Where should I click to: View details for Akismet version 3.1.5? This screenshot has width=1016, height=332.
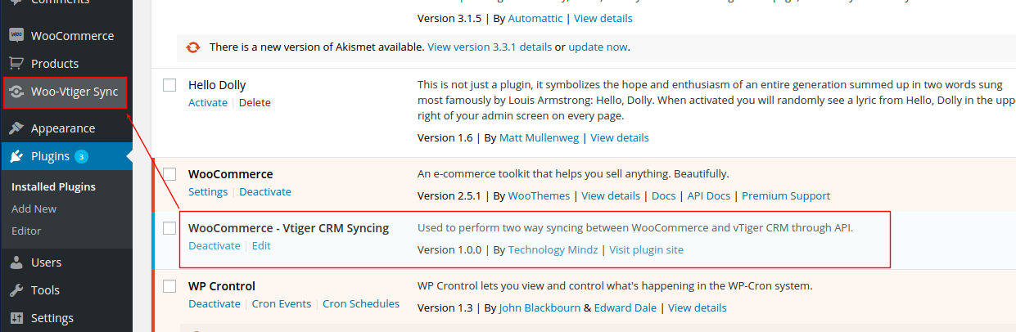(x=603, y=18)
